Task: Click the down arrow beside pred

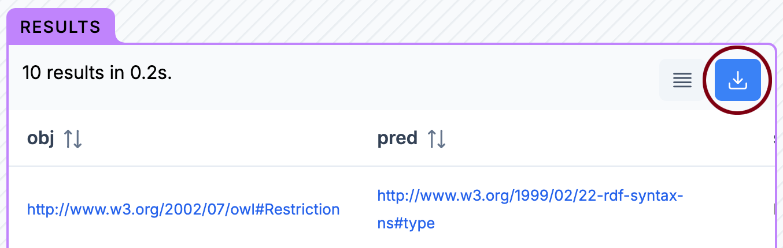Action: [x=442, y=138]
